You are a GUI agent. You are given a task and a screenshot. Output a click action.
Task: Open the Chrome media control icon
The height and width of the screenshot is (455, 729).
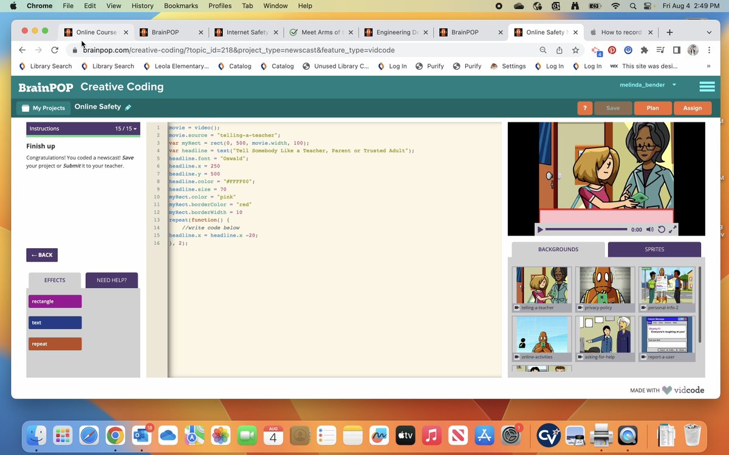pyautogui.click(x=660, y=50)
